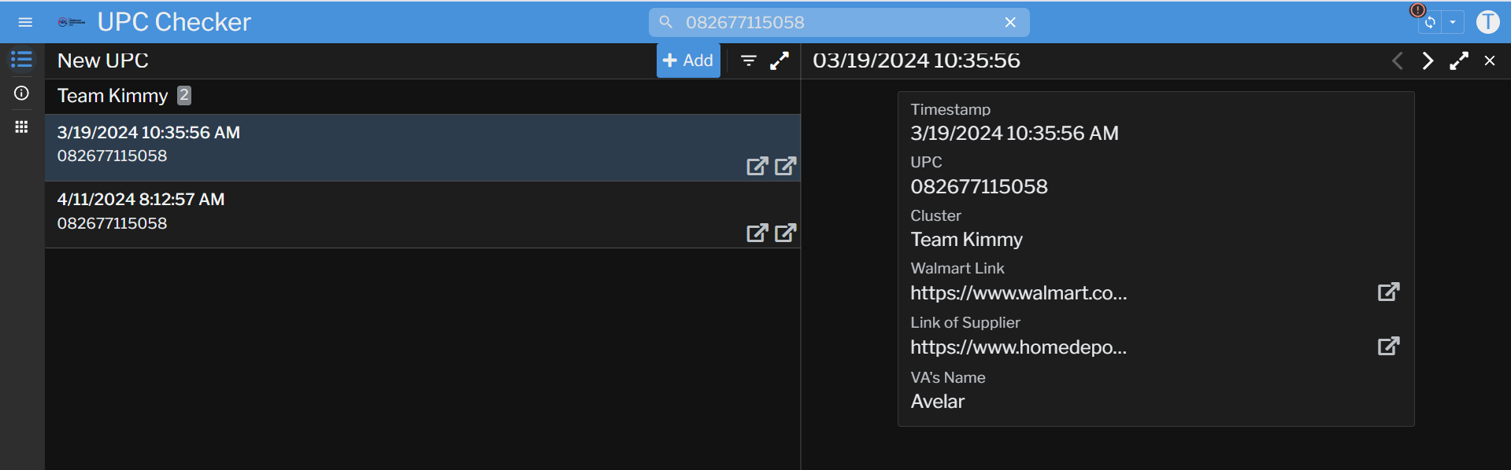Expand the New UPC list to fullscreen
This screenshot has width=1511, height=470.
coord(780,61)
